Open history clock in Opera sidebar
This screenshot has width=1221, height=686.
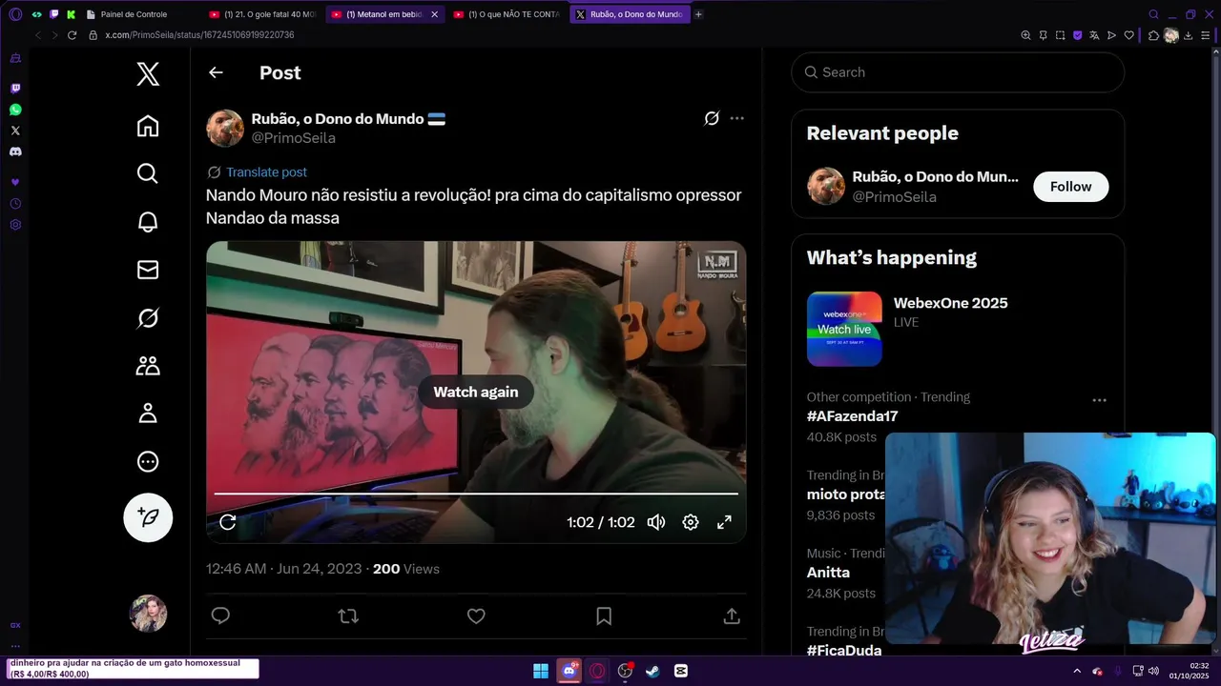click(x=15, y=204)
